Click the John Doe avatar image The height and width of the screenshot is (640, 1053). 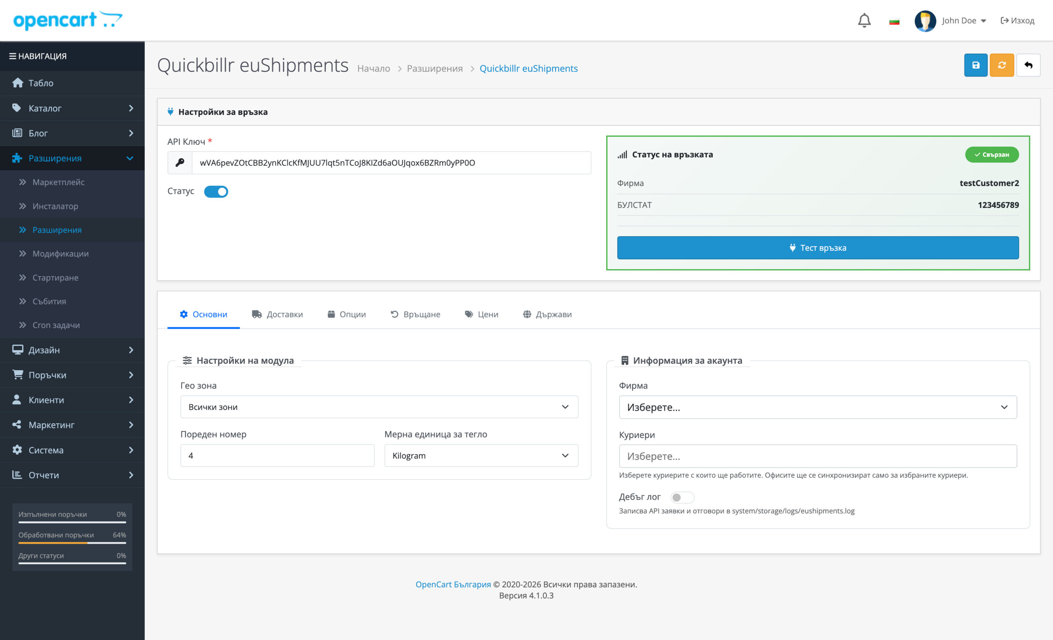pos(925,21)
